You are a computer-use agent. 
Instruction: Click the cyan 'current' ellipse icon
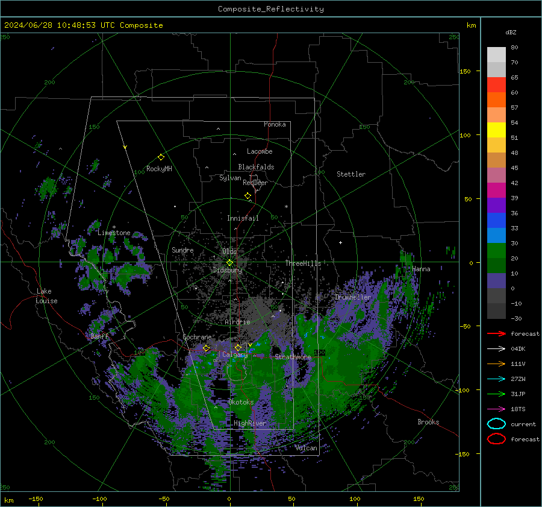pyautogui.click(x=496, y=424)
